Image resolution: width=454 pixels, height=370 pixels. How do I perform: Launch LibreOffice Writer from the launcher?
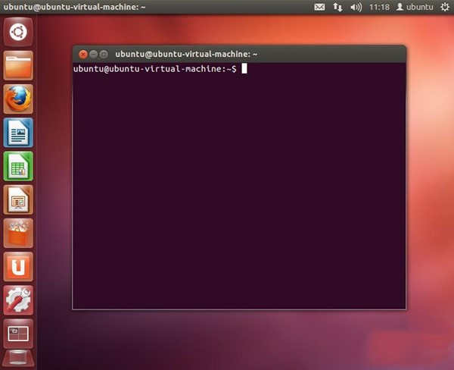pos(18,132)
